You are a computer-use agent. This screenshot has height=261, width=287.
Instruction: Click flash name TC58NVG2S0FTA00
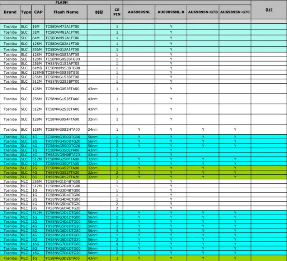point(62,159)
